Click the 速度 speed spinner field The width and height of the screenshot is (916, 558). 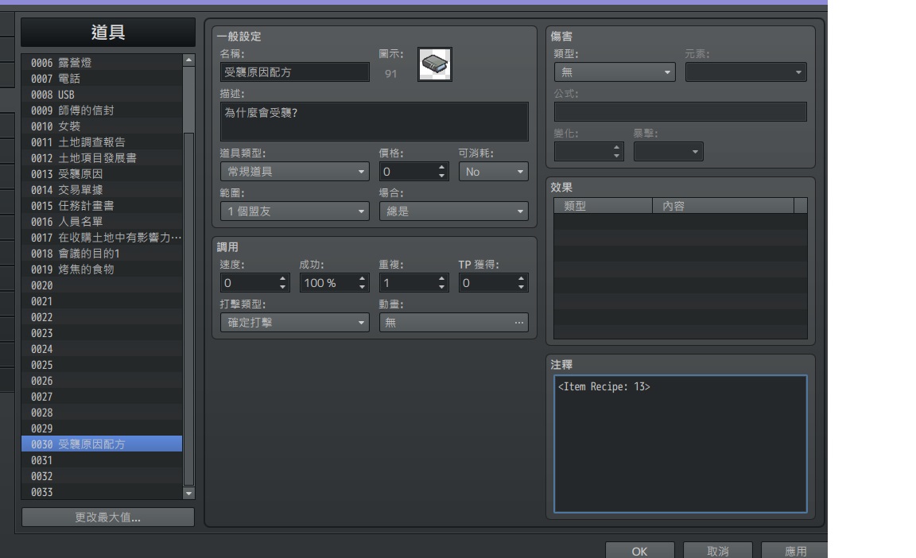pyautogui.click(x=254, y=283)
